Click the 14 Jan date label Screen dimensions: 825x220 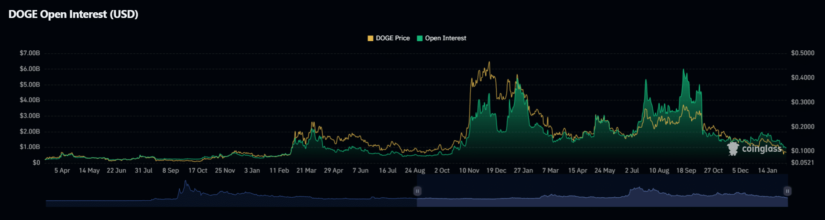click(768, 171)
